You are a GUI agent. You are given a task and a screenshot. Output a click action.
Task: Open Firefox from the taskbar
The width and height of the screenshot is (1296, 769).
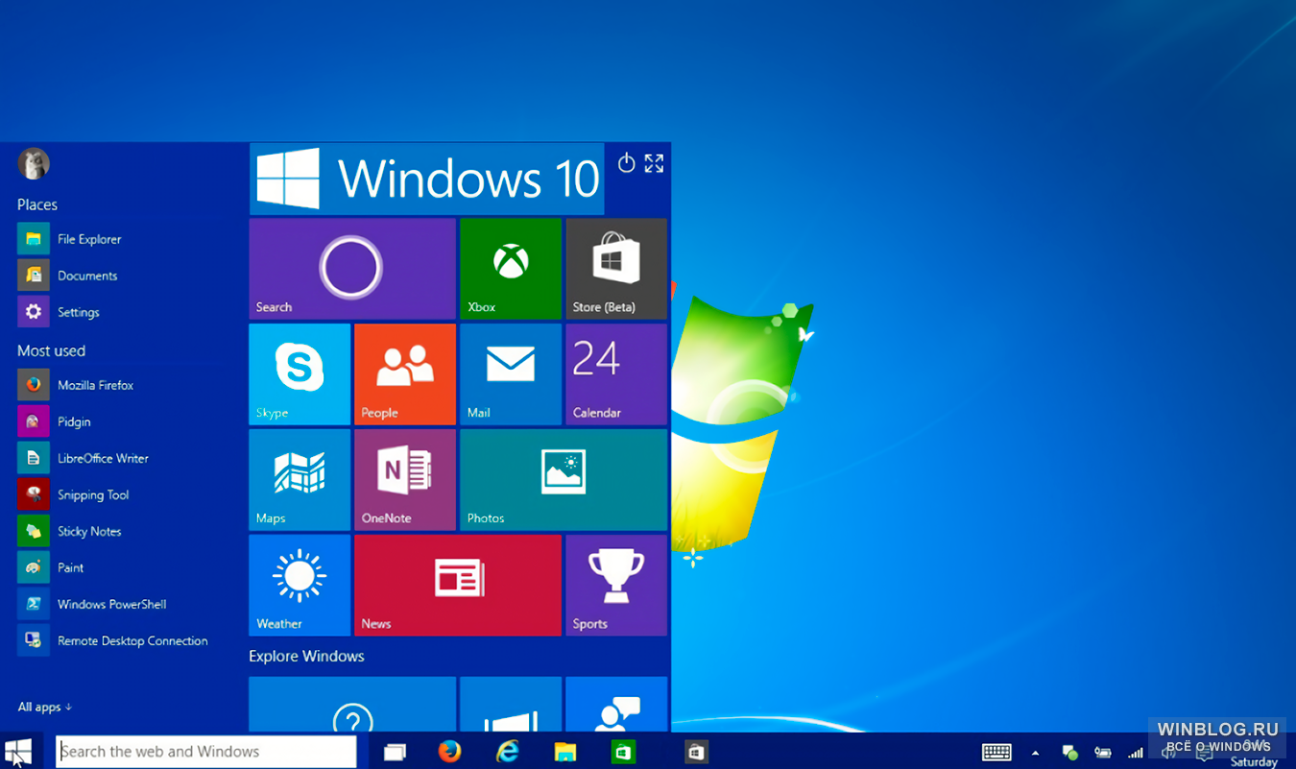pyautogui.click(x=449, y=751)
